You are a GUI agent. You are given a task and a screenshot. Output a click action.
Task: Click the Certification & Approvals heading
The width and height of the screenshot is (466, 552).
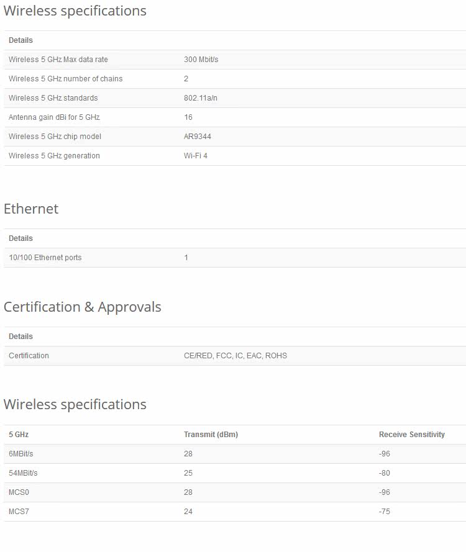point(83,307)
